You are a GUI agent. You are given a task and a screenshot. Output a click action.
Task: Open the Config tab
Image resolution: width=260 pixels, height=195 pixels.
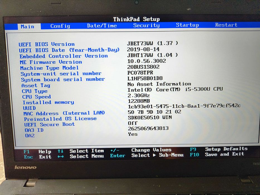[60, 26]
